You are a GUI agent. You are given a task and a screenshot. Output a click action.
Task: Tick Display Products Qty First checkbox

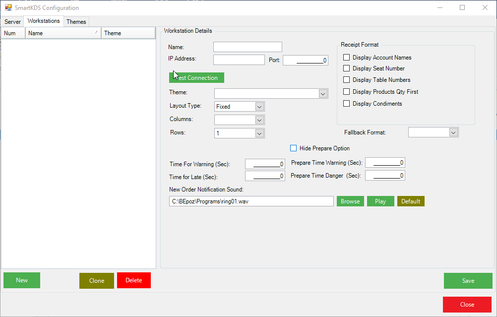click(x=346, y=92)
